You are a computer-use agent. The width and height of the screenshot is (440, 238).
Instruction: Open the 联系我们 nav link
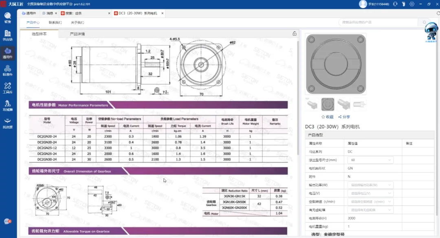(x=55, y=22)
